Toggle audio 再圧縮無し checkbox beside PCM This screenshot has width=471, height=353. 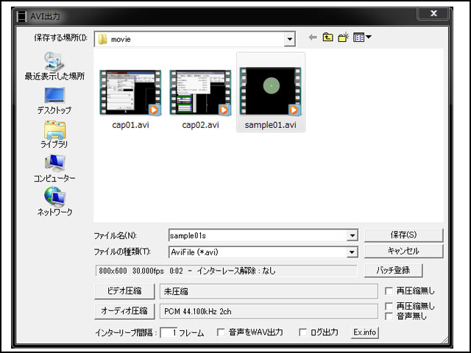coord(389,306)
